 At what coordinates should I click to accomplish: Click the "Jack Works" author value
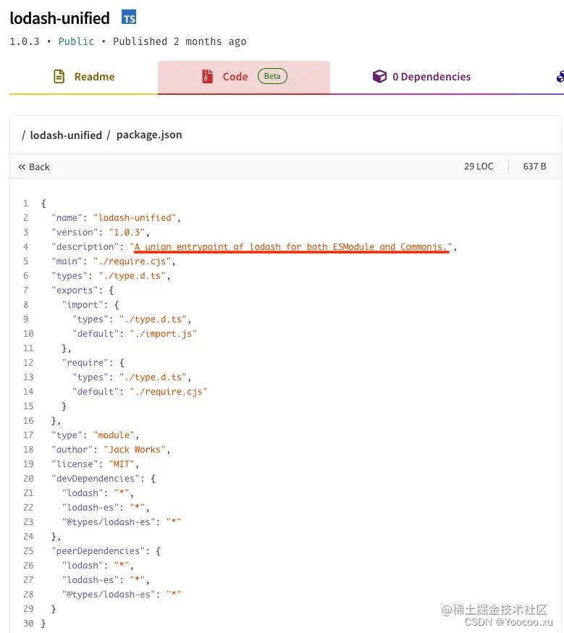[135, 450]
